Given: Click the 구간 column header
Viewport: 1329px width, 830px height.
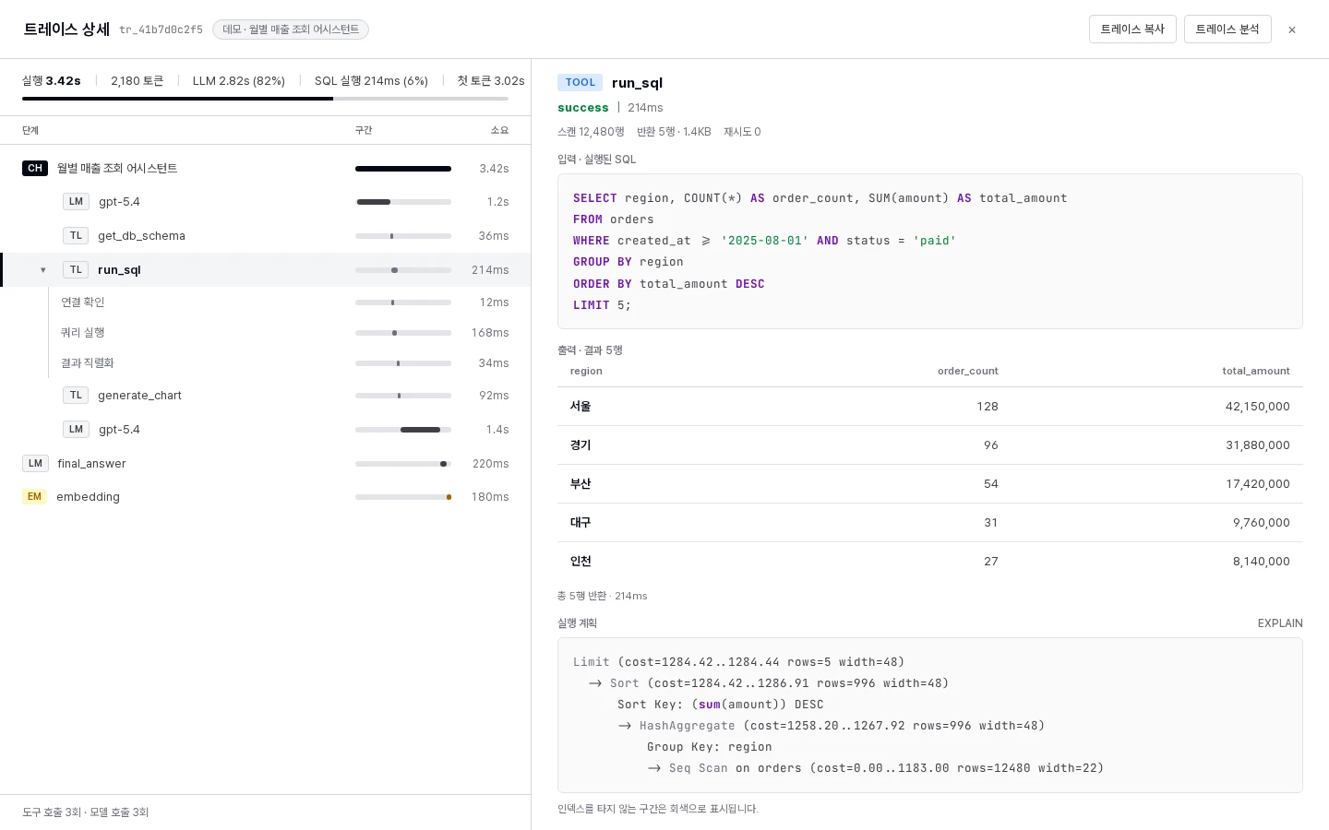Looking at the screenshot, I should 364,131.
